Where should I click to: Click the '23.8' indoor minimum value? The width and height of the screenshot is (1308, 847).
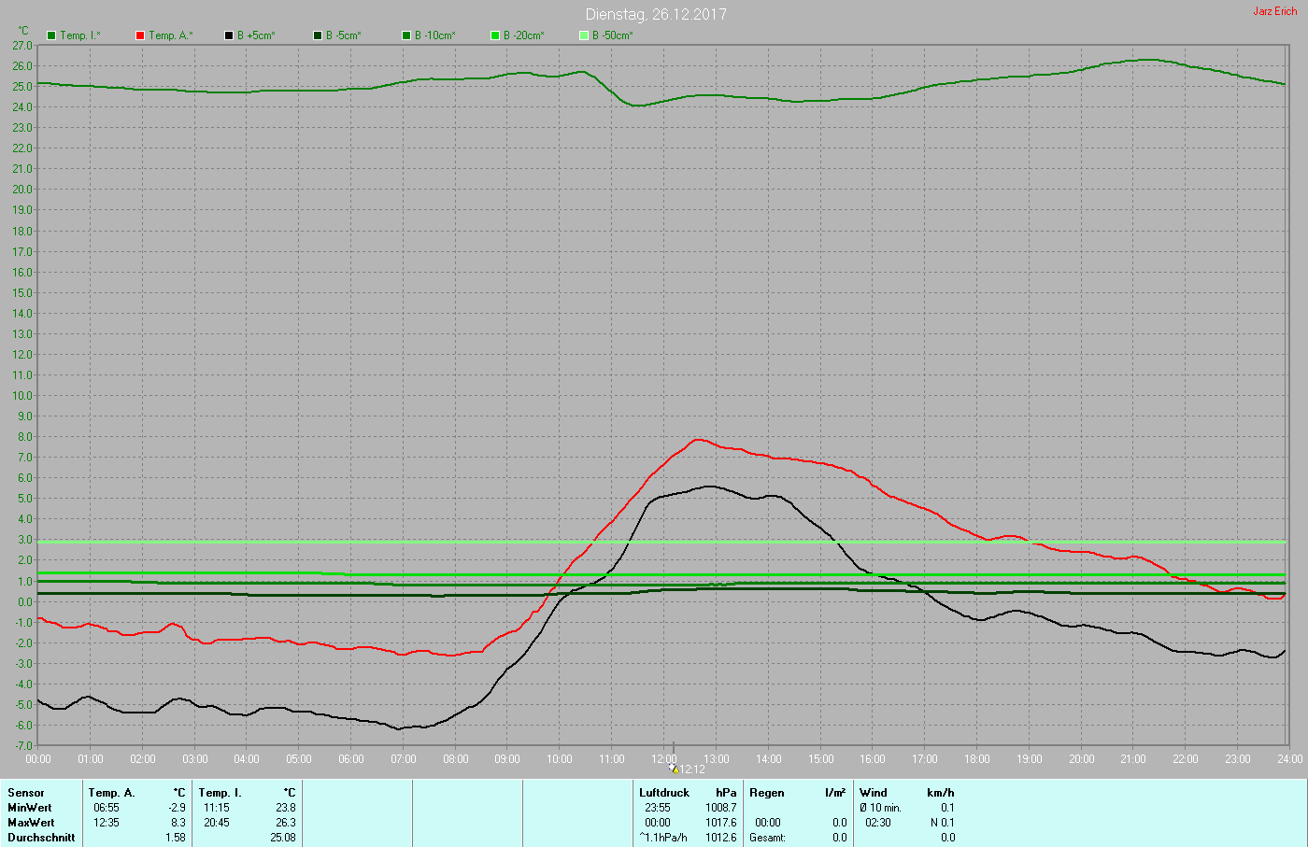point(286,808)
